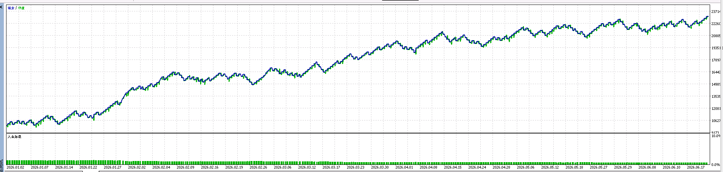
Task: Click the 2026.02.16 date label
Action: click(x=210, y=167)
